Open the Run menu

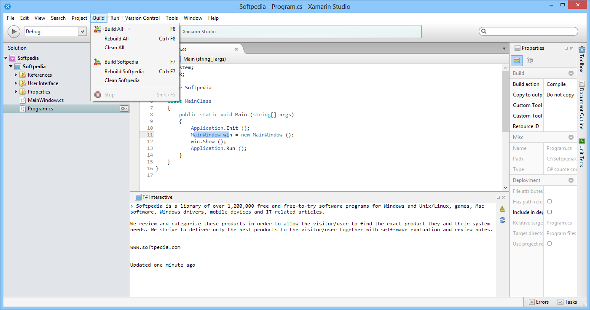point(115,18)
